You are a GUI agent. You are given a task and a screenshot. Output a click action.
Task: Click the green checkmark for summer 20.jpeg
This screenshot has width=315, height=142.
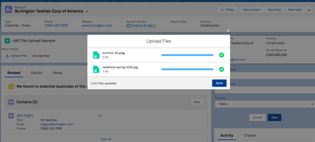click(221, 55)
